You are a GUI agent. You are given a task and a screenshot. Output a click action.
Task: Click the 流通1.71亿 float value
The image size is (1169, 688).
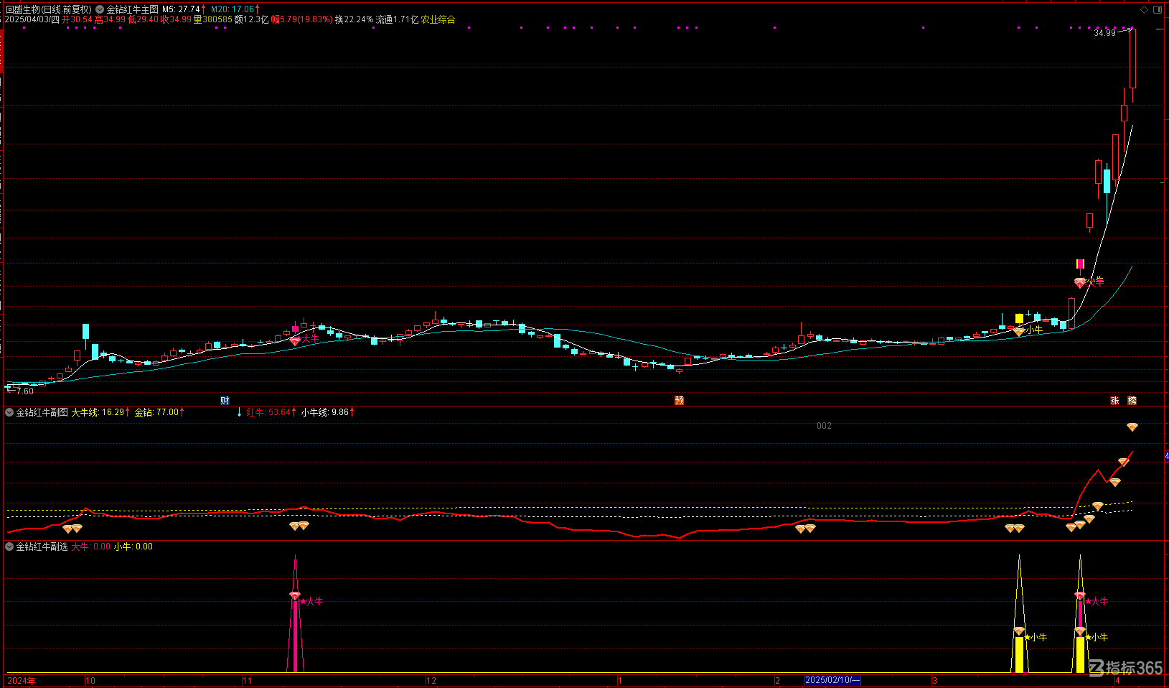coord(397,19)
